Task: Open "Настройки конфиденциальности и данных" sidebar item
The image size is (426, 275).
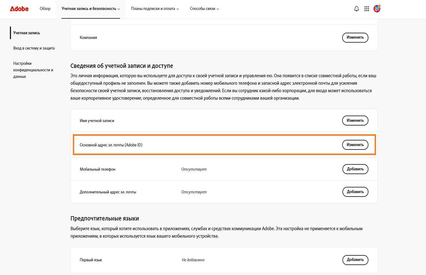Action: [x=33, y=70]
